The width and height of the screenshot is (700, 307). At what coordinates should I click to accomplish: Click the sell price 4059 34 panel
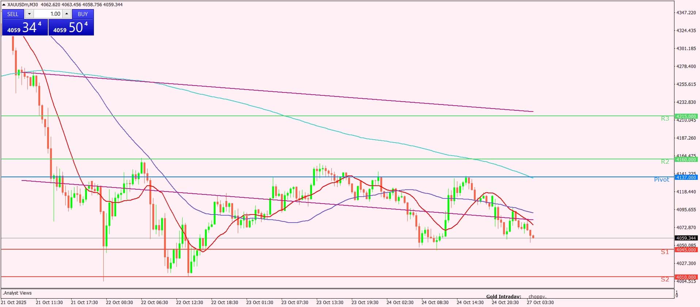click(x=25, y=27)
